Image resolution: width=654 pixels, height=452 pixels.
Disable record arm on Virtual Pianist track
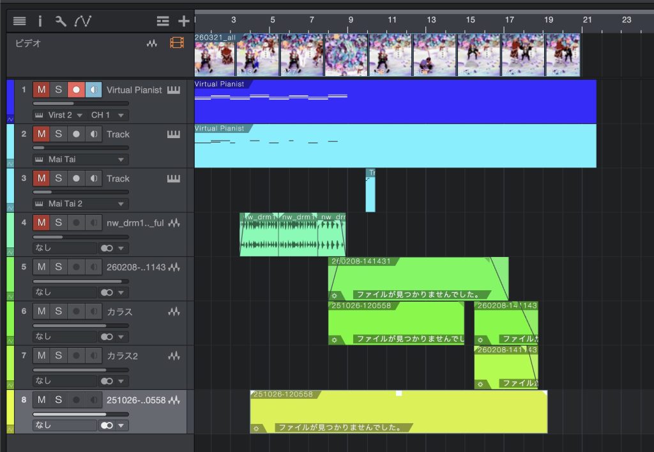pos(76,90)
